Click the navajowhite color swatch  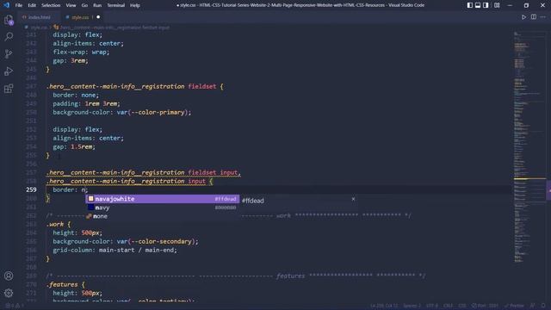tap(90, 199)
